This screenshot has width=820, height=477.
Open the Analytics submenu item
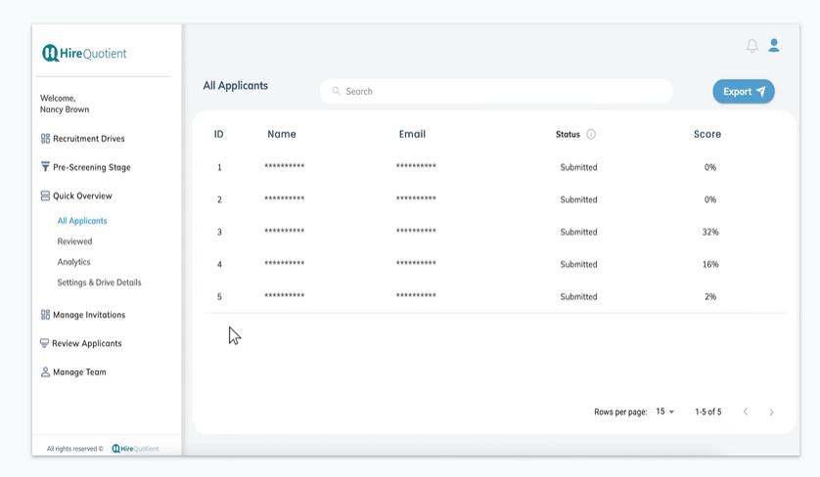(73, 262)
